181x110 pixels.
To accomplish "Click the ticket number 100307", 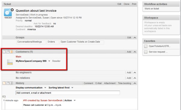I will pos(8,18).
